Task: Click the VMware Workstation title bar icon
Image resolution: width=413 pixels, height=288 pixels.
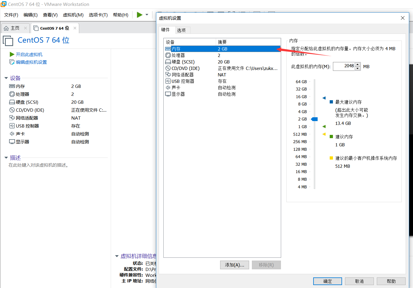Action: (3, 4)
